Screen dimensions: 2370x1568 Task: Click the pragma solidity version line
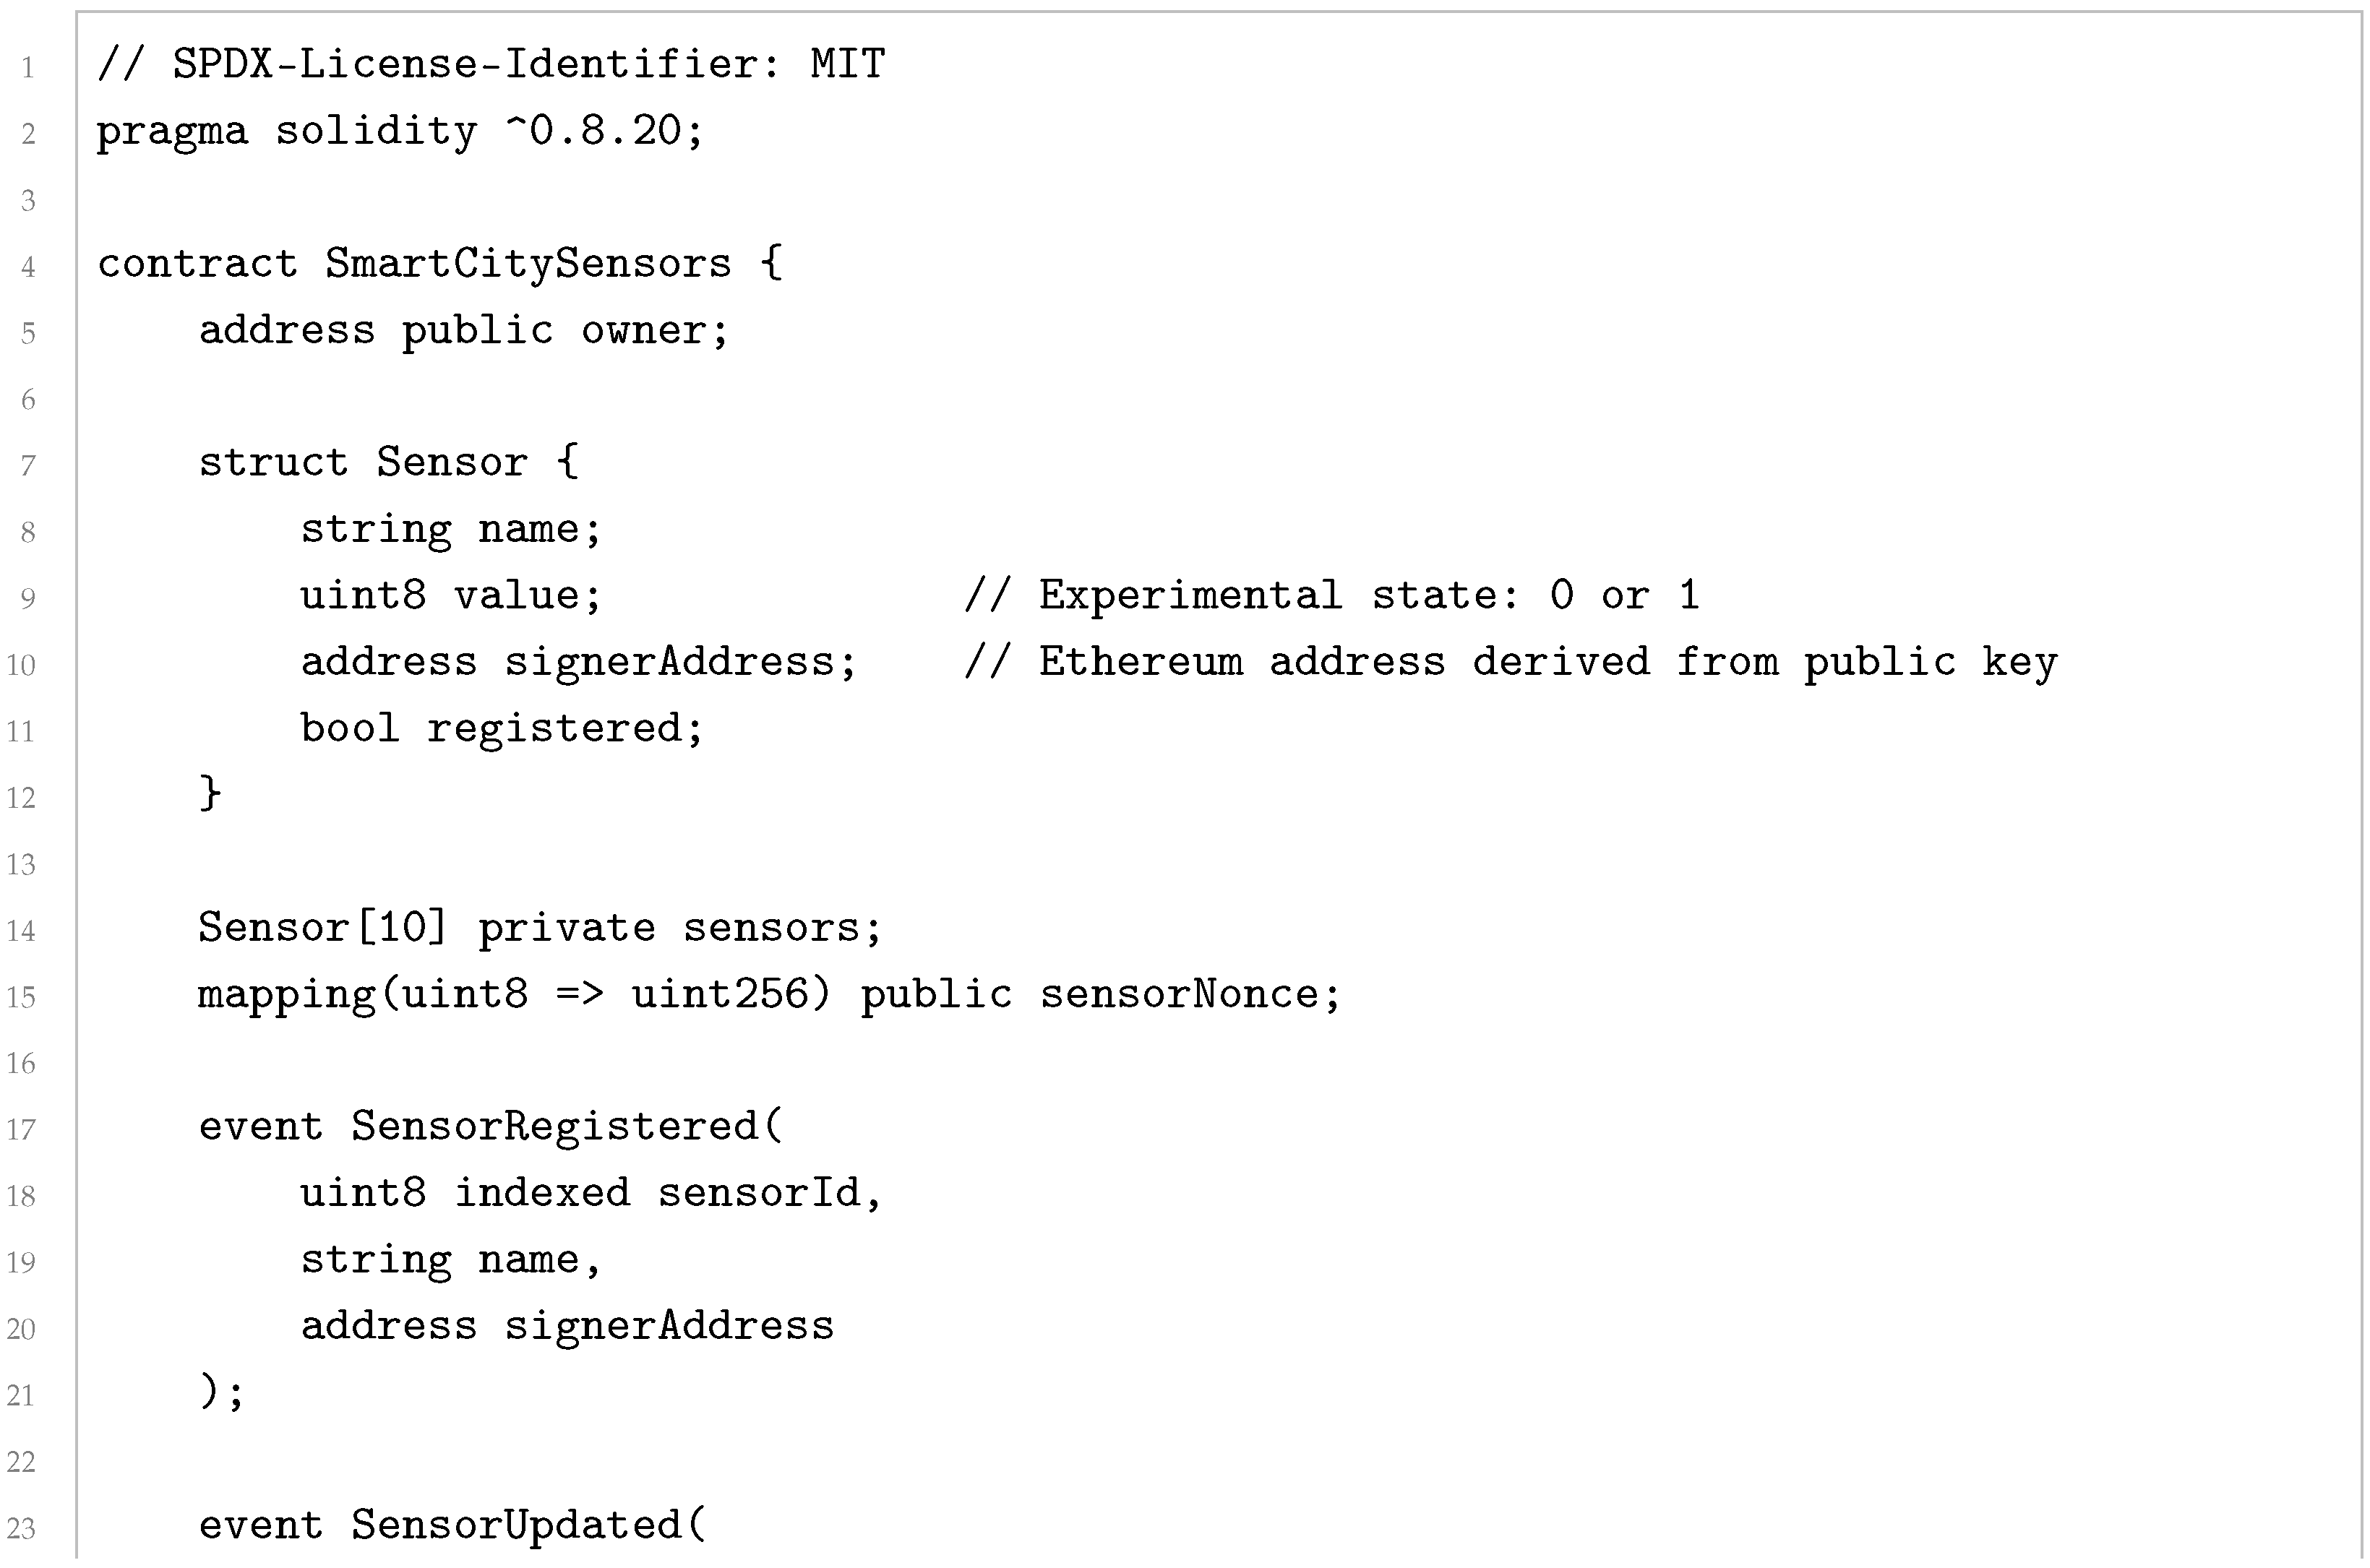click(400, 132)
